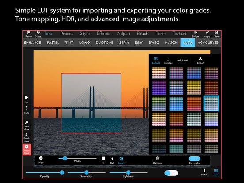Add a New shape with plus icon
Image resolution: width=244 pixels, height=183 pixels.
click(41, 160)
